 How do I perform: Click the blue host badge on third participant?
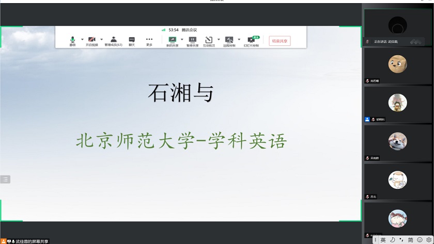367,119
